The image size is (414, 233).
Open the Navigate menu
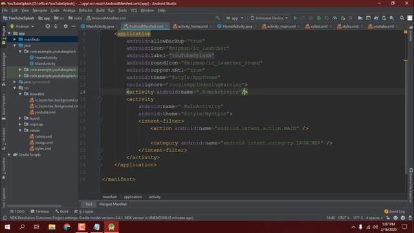(39, 10)
